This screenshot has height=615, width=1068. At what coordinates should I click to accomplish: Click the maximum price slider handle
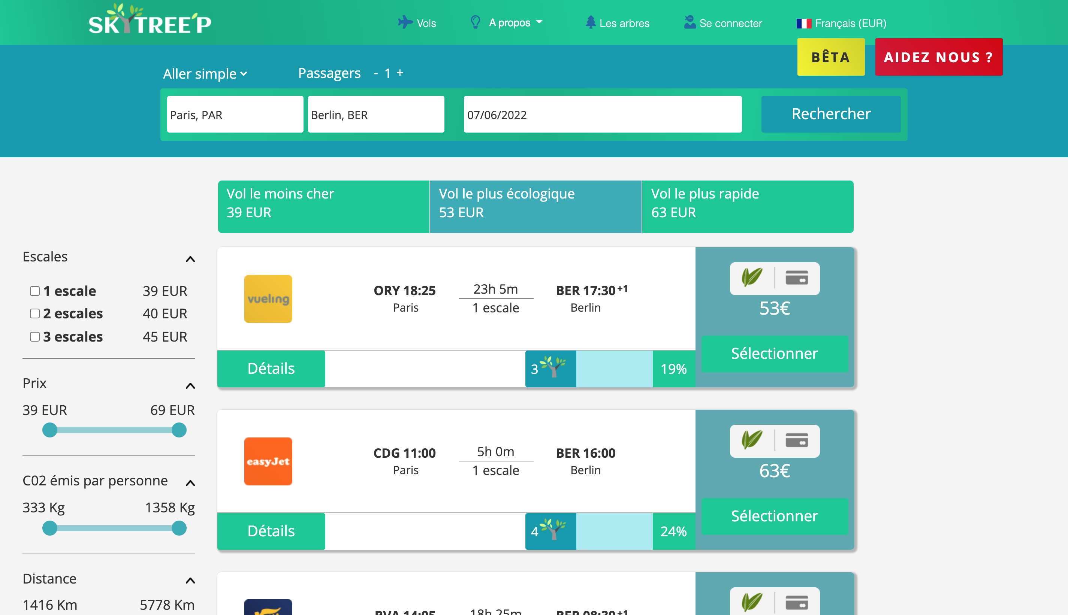pos(179,430)
